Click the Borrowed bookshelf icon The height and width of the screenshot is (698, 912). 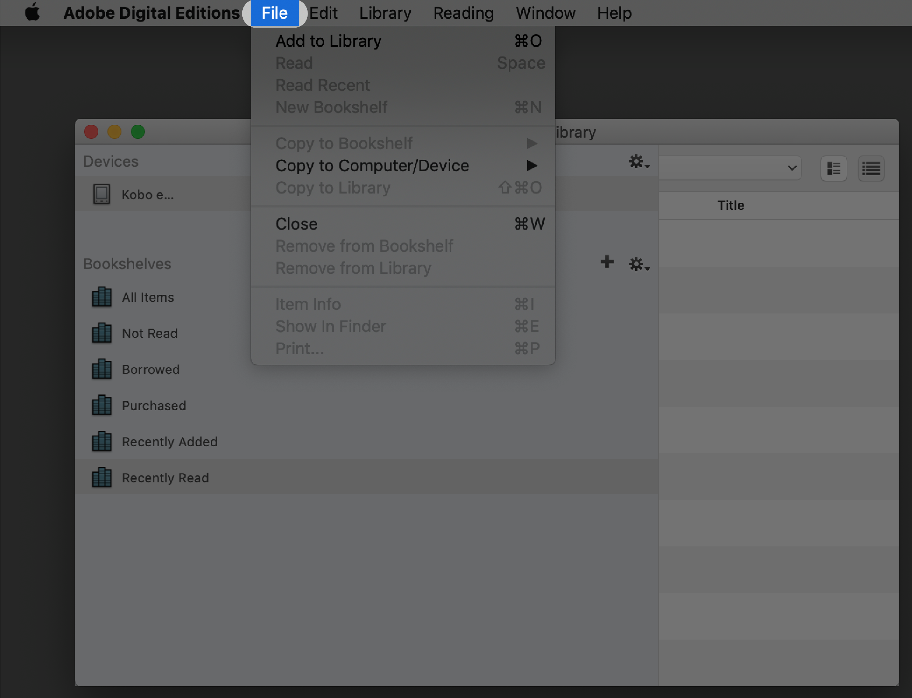(x=101, y=369)
